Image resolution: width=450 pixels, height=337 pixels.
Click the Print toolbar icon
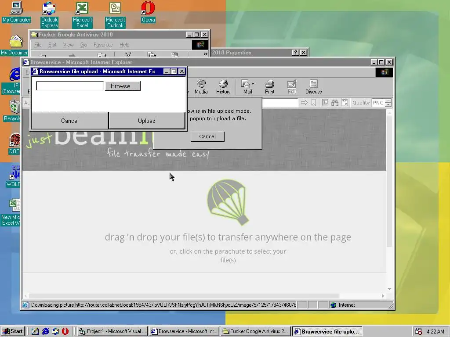(269, 87)
